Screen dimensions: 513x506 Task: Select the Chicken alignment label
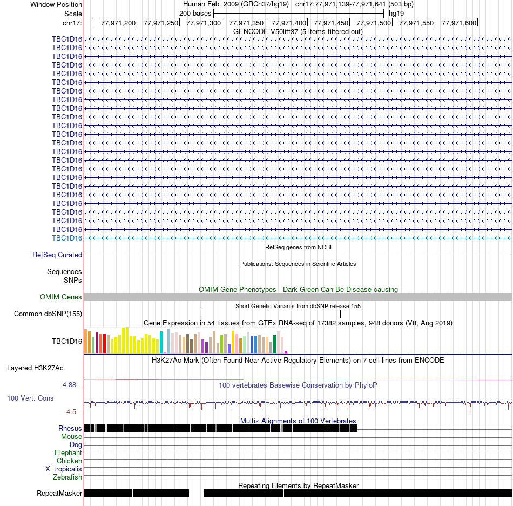click(x=69, y=461)
